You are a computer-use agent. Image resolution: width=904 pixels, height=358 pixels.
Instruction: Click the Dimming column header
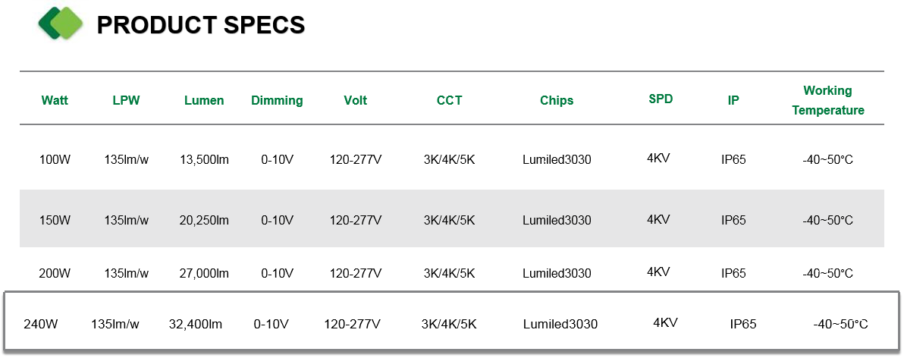click(277, 100)
